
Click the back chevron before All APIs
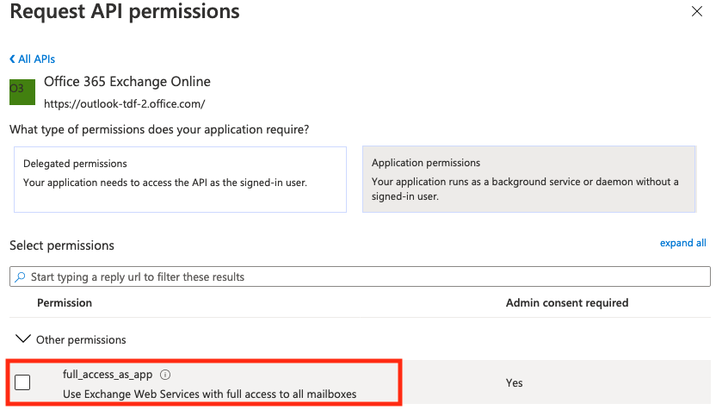12,59
